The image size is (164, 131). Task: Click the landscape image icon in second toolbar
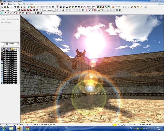[x=117, y=10]
